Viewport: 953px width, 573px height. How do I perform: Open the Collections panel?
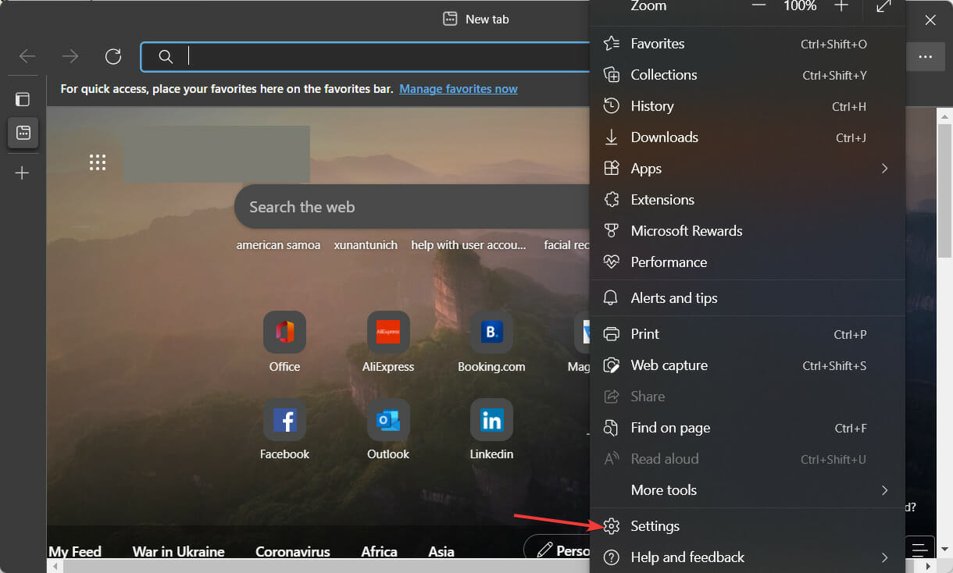tap(664, 74)
